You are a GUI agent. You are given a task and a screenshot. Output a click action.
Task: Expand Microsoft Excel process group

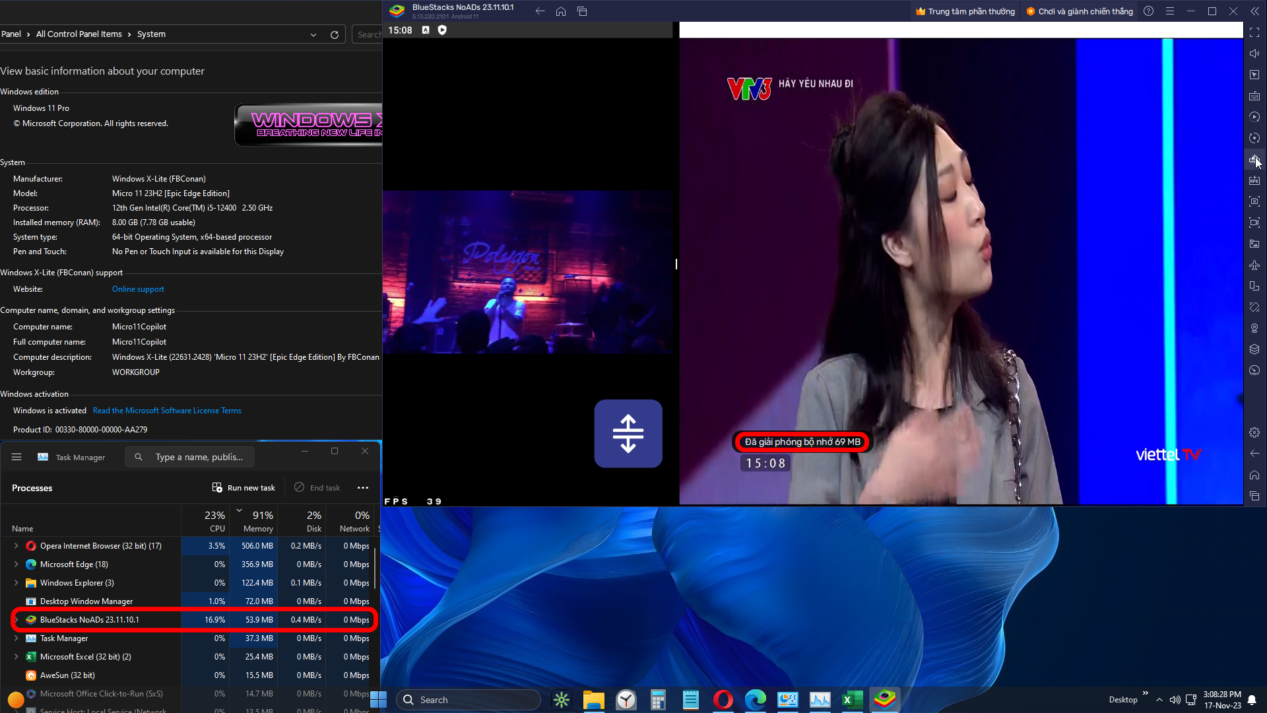point(16,657)
